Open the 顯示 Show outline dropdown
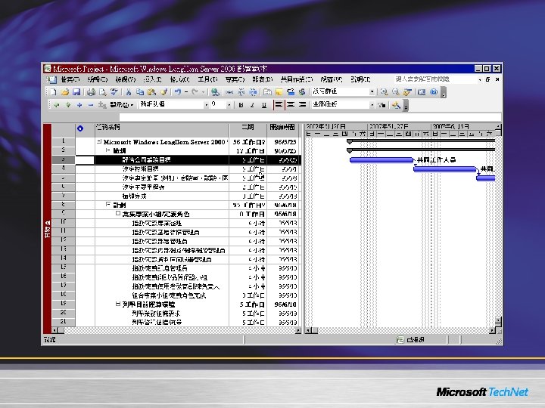 click(x=122, y=105)
